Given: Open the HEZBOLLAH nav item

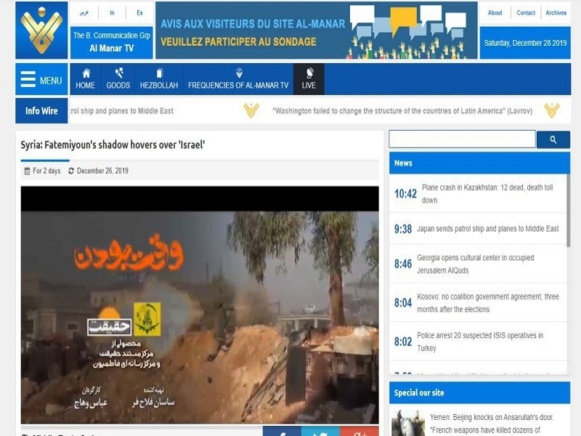Looking at the screenshot, I should [x=159, y=79].
